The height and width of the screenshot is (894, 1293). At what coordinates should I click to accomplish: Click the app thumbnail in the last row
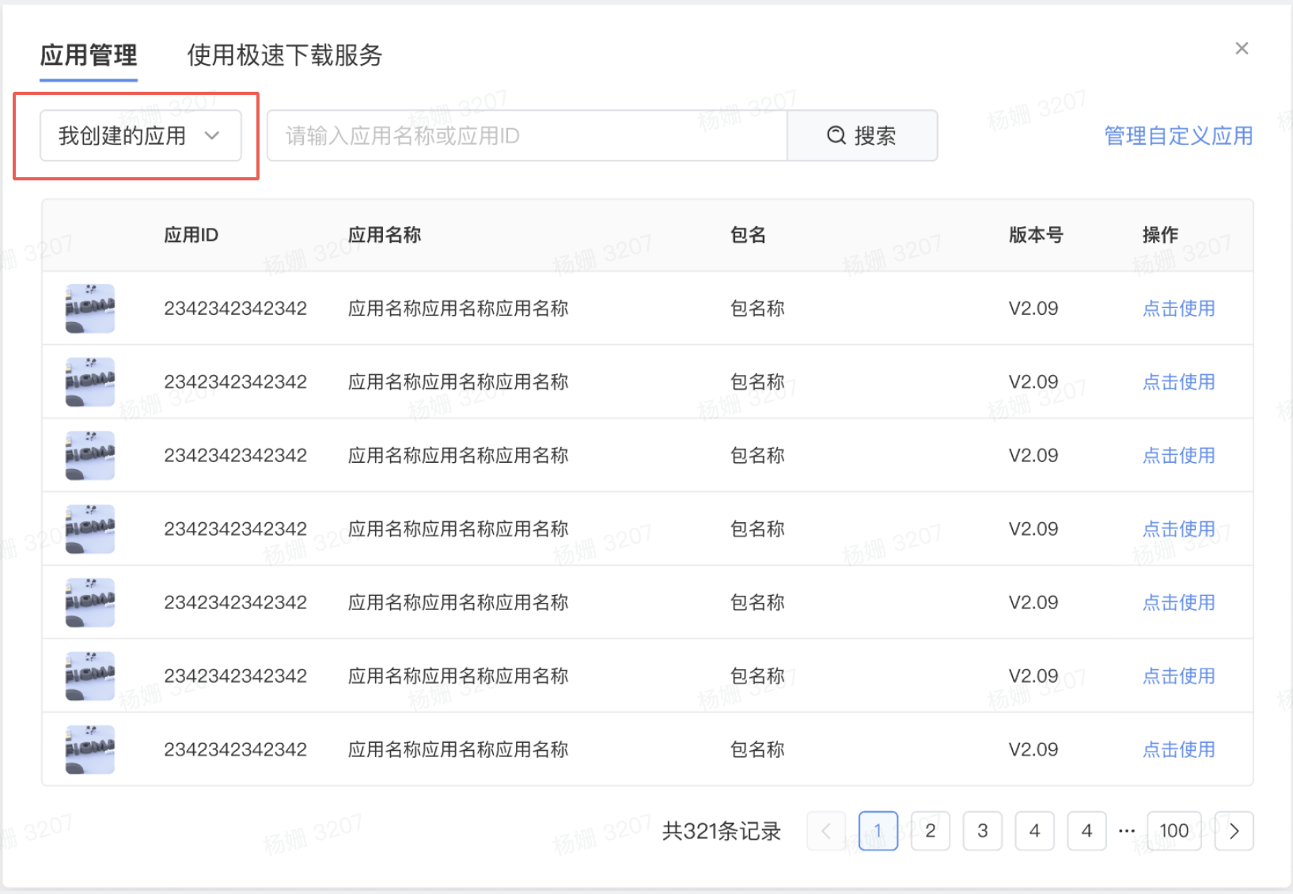[89, 749]
